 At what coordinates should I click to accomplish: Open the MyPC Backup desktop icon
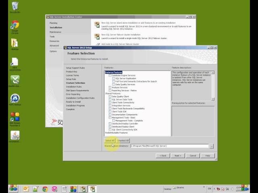(x=15, y=99)
